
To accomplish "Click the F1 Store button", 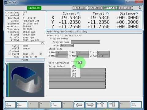I will coord(10,105).
